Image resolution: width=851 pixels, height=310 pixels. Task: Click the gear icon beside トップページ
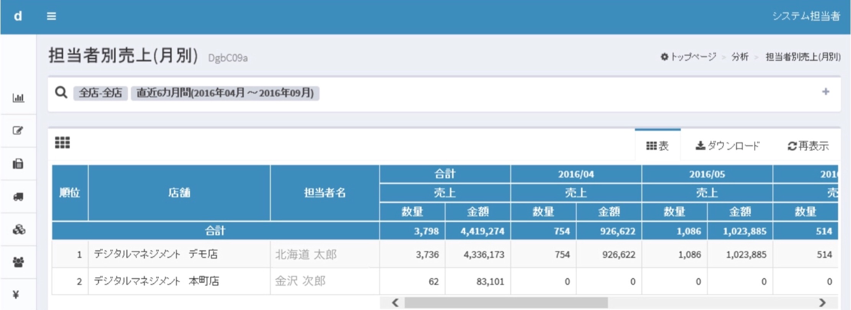(x=664, y=57)
